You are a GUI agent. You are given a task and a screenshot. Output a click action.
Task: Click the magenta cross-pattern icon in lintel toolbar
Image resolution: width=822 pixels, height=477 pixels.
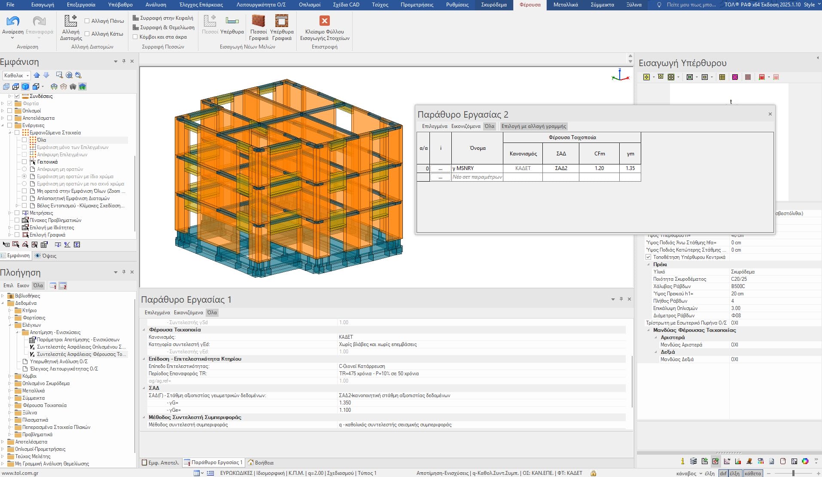tap(735, 77)
